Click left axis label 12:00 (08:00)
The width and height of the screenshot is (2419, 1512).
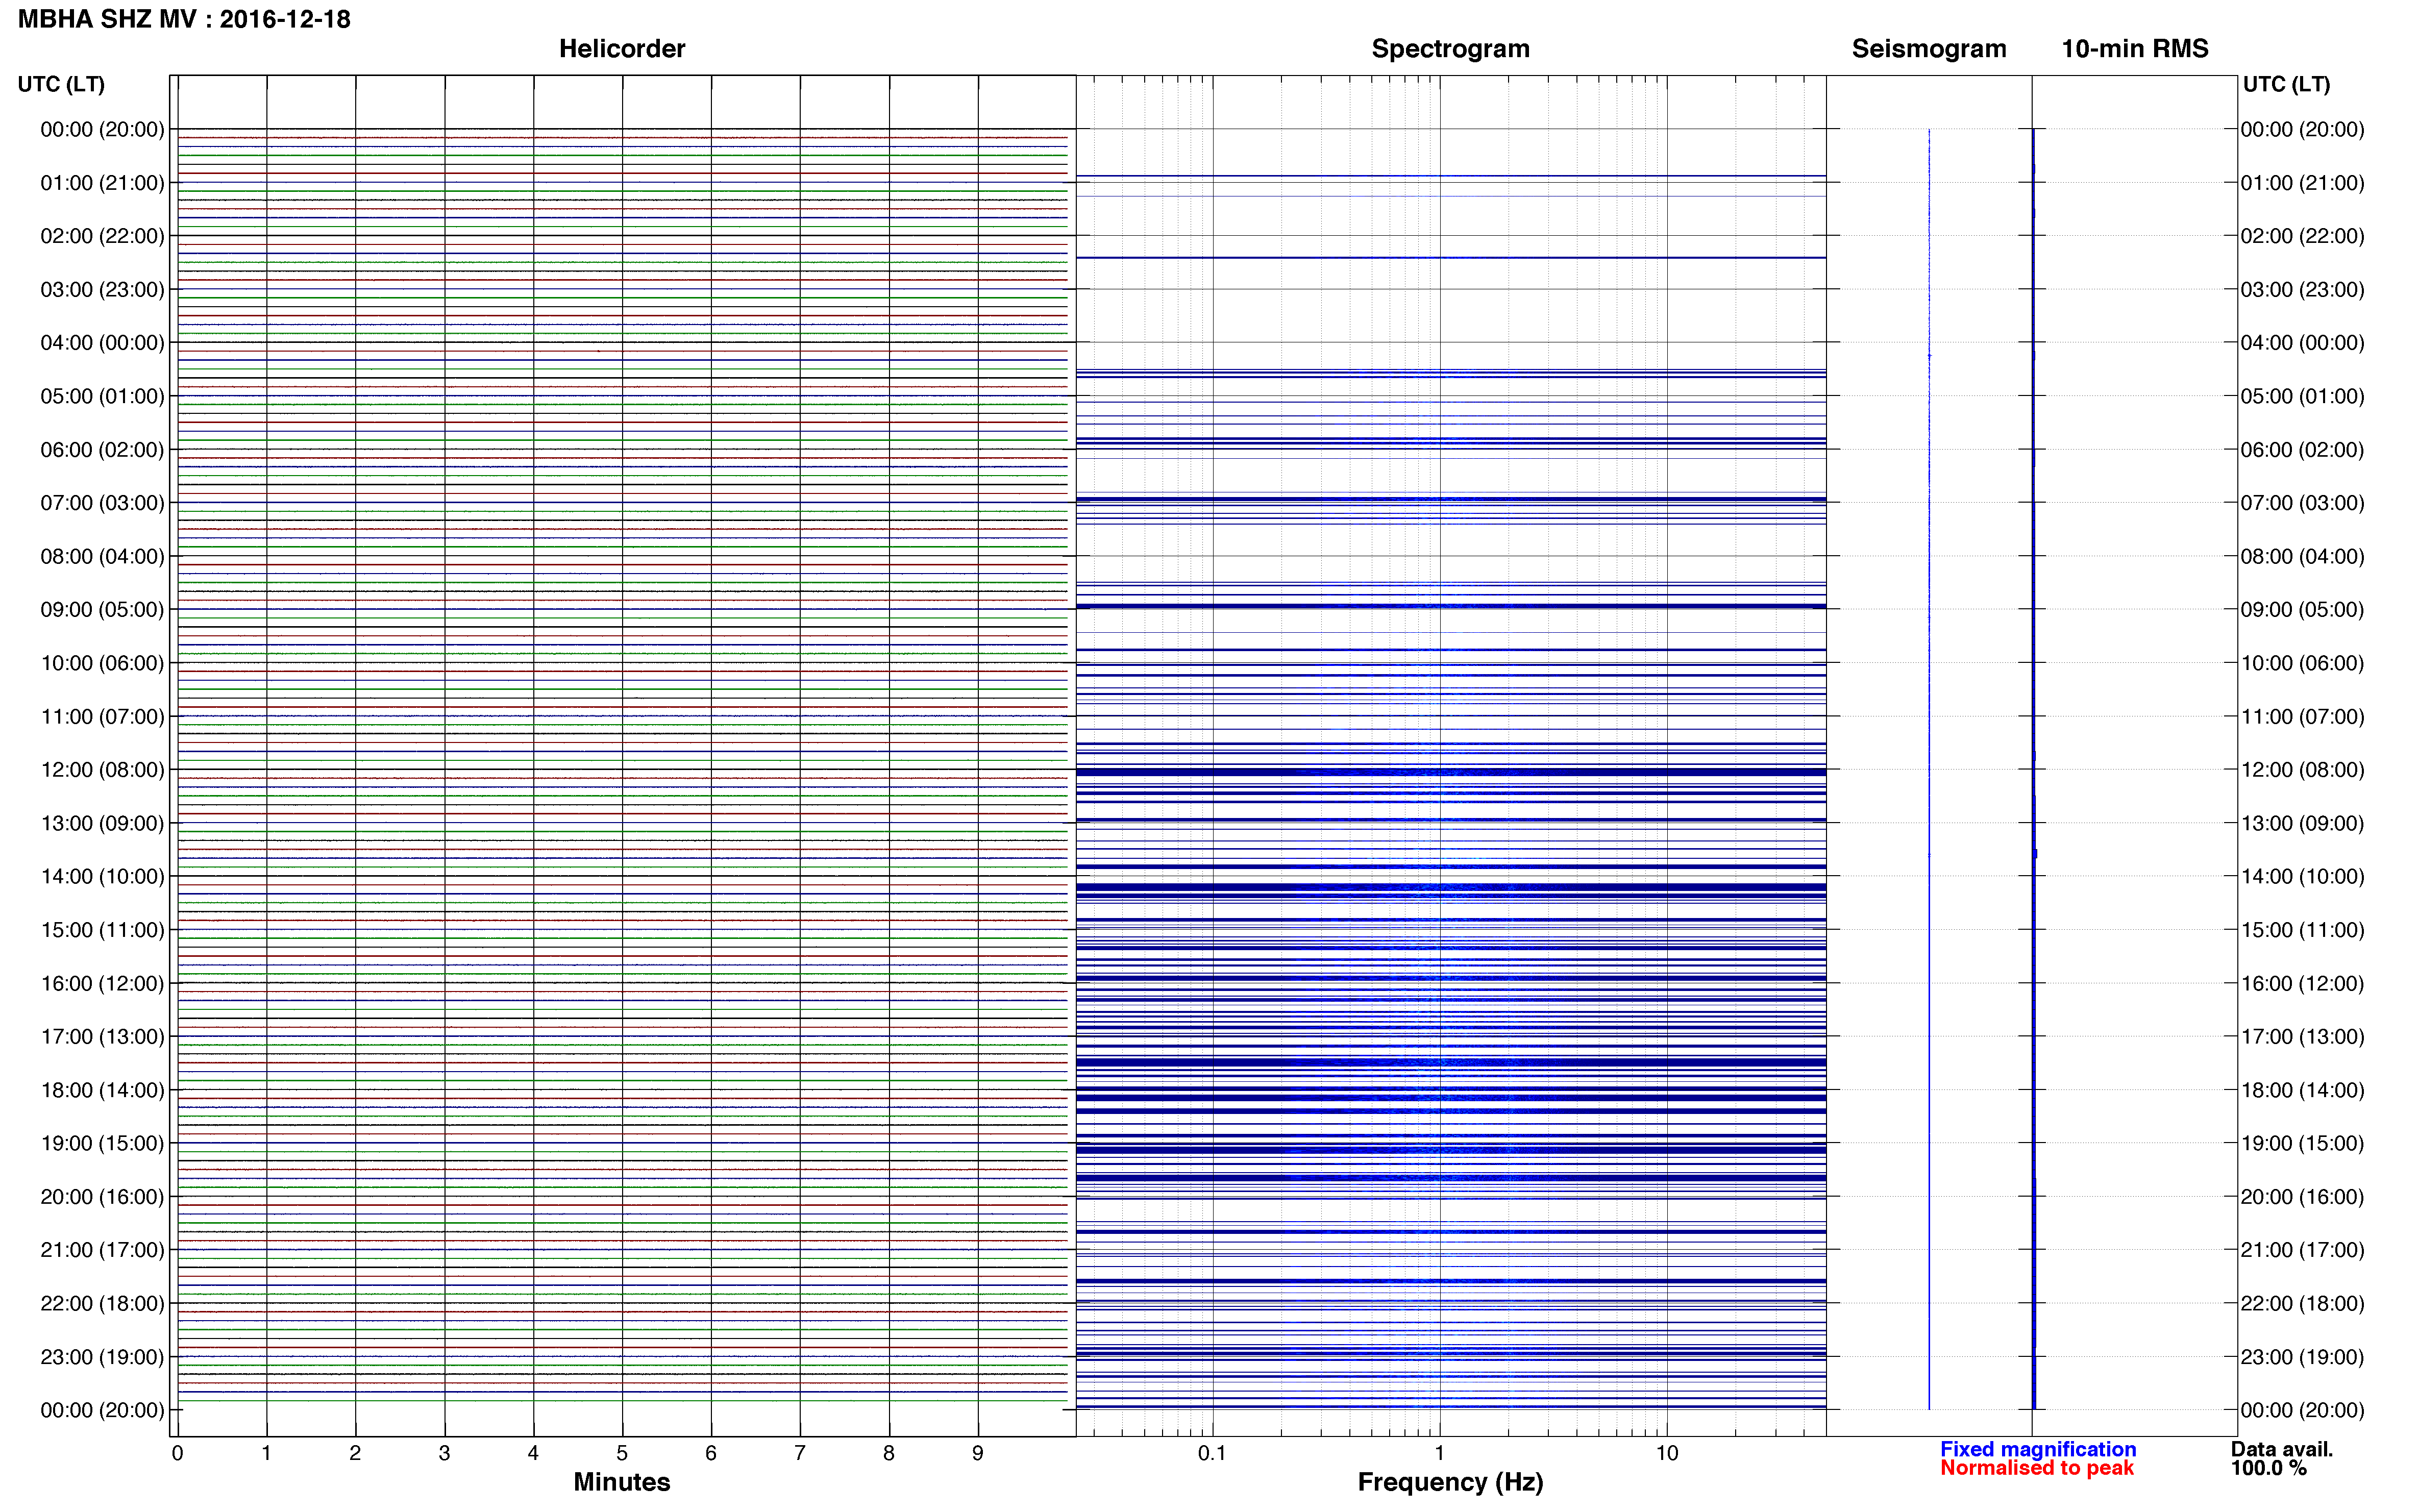click(x=102, y=770)
